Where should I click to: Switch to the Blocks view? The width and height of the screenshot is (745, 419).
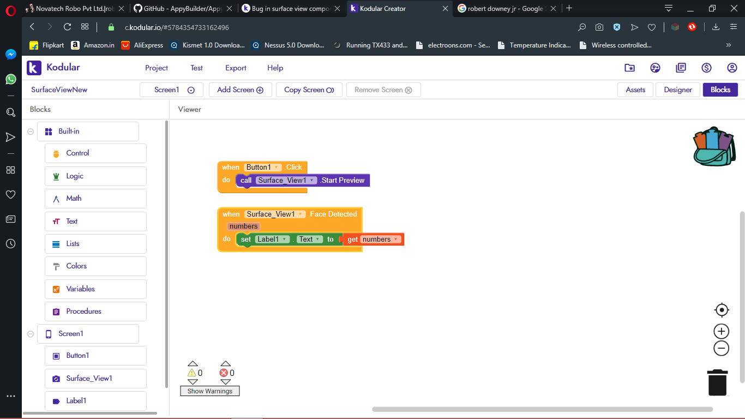tap(720, 90)
